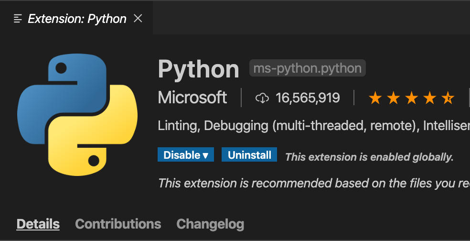
Task: Click the 16,565,919 install count
Action: click(308, 99)
